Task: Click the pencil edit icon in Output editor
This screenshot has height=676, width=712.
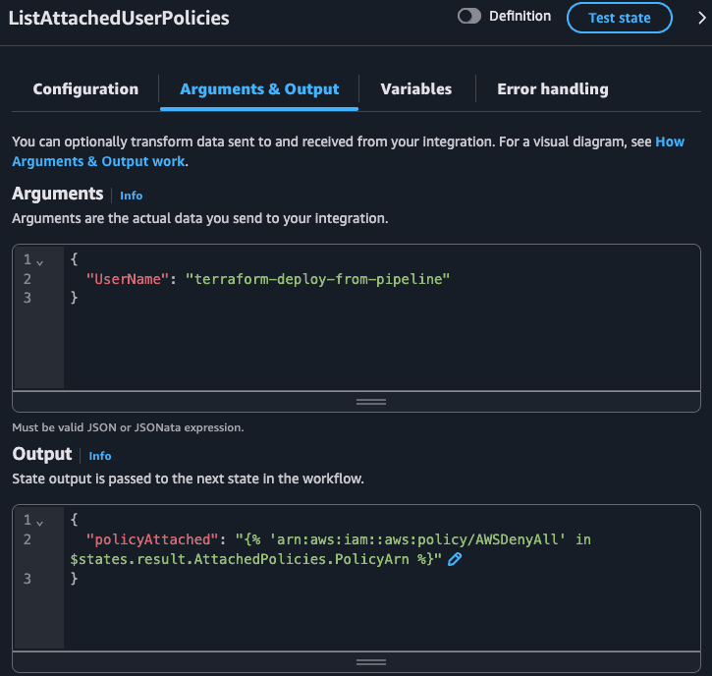Action: point(455,559)
